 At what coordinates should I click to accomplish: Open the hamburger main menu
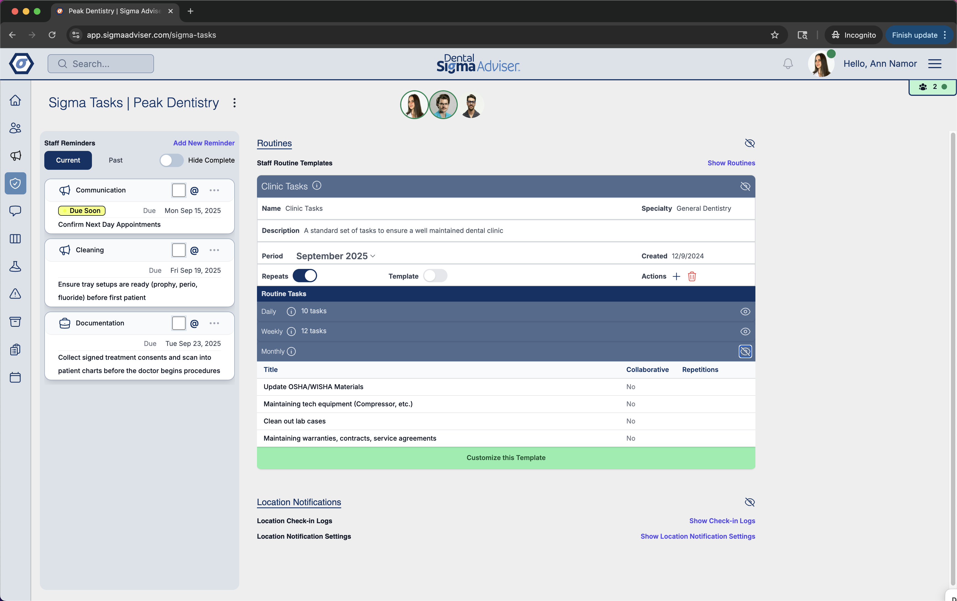[935, 64]
